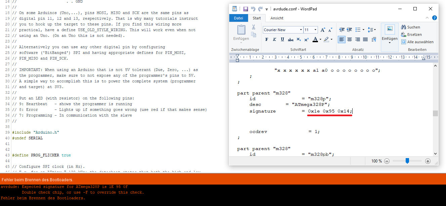Screen dimensions: 446x206
Task: Justify the text
Action: tap(365, 40)
